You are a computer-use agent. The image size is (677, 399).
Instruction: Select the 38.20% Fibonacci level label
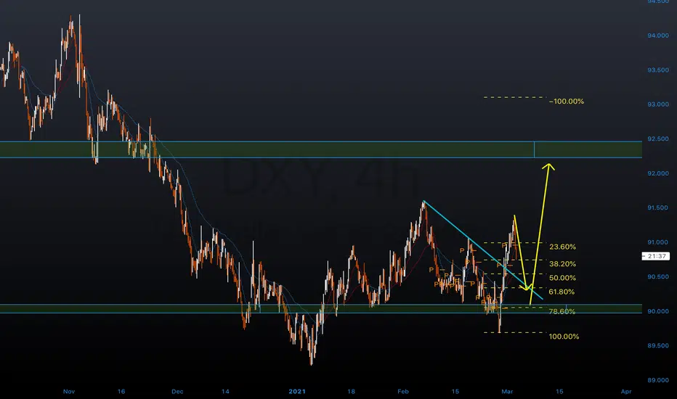562,263
